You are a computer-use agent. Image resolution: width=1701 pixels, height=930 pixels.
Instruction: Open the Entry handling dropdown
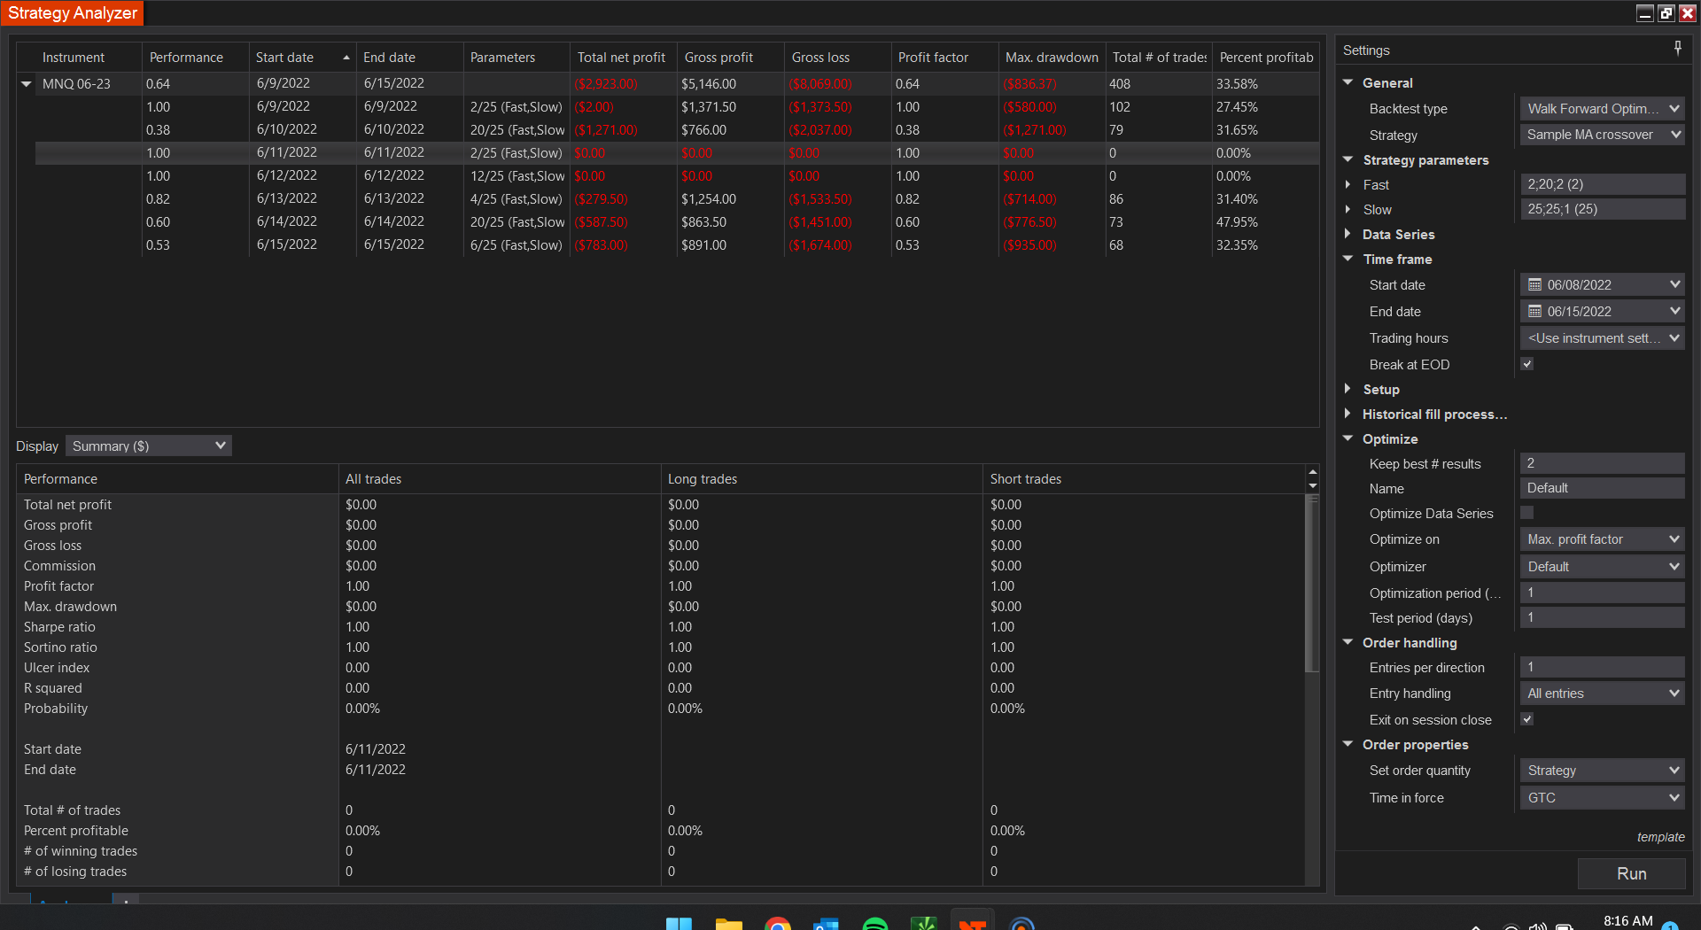pos(1602,694)
